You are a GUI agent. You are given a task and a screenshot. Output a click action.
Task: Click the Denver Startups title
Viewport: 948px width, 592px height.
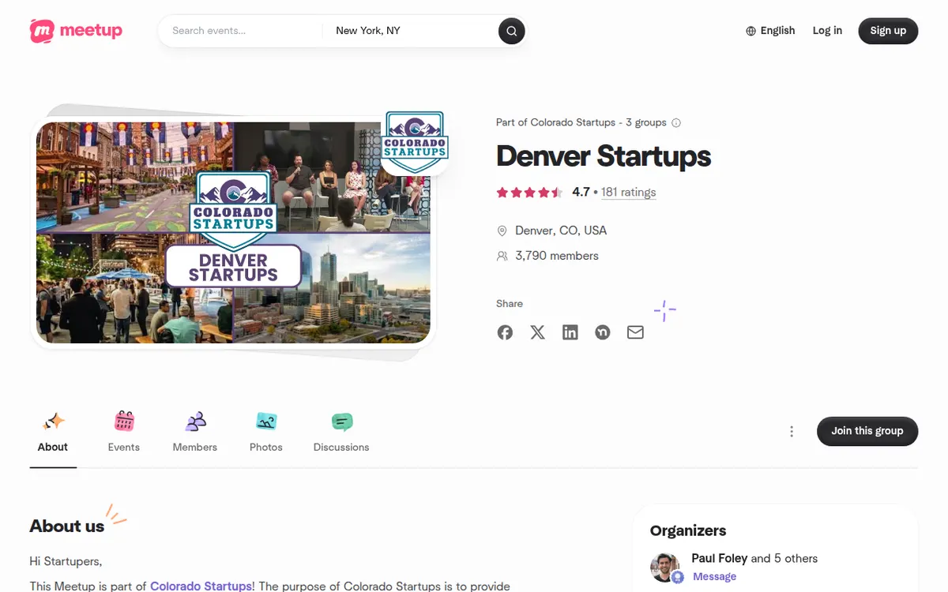click(604, 156)
